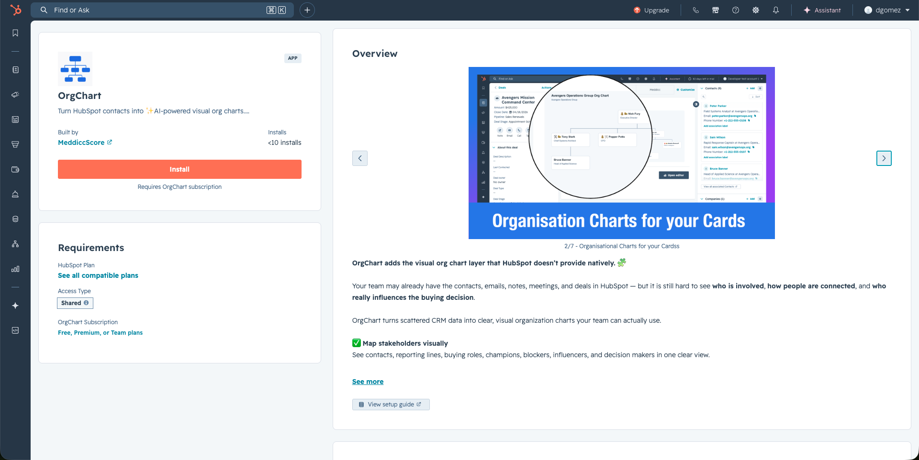The width and height of the screenshot is (919, 460).
Task: Open the Sales sidebar icon
Action: tap(15, 144)
